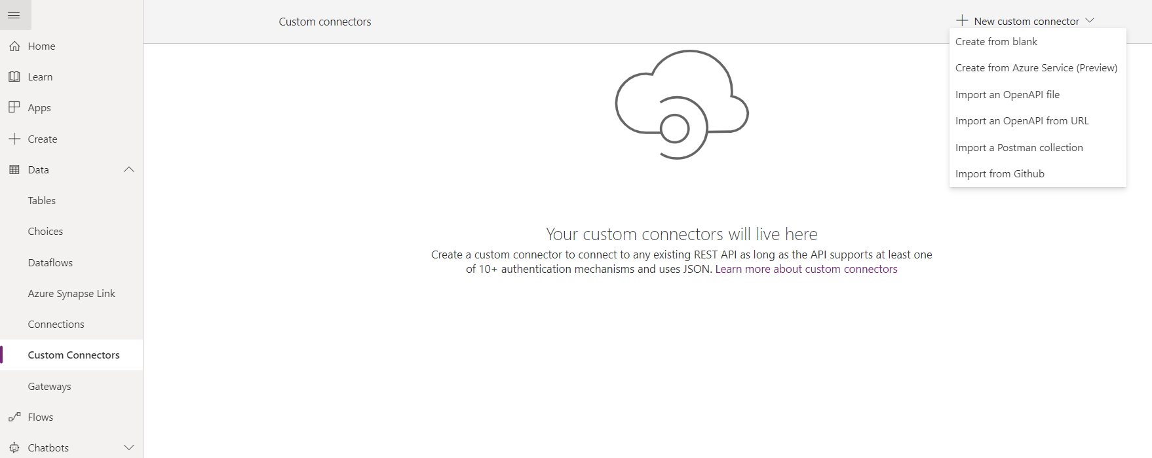Open Gateways in the sidebar

pos(50,387)
